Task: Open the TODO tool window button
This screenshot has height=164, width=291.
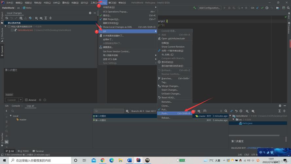Action: 23,151
